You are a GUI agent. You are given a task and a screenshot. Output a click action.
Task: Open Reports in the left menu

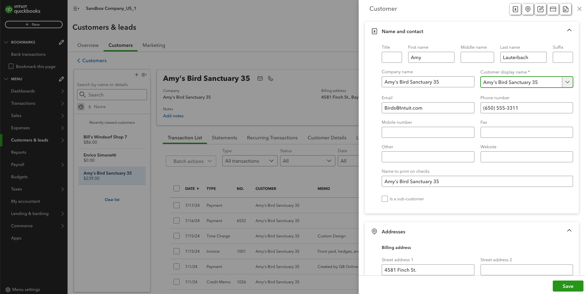pyautogui.click(x=18, y=152)
